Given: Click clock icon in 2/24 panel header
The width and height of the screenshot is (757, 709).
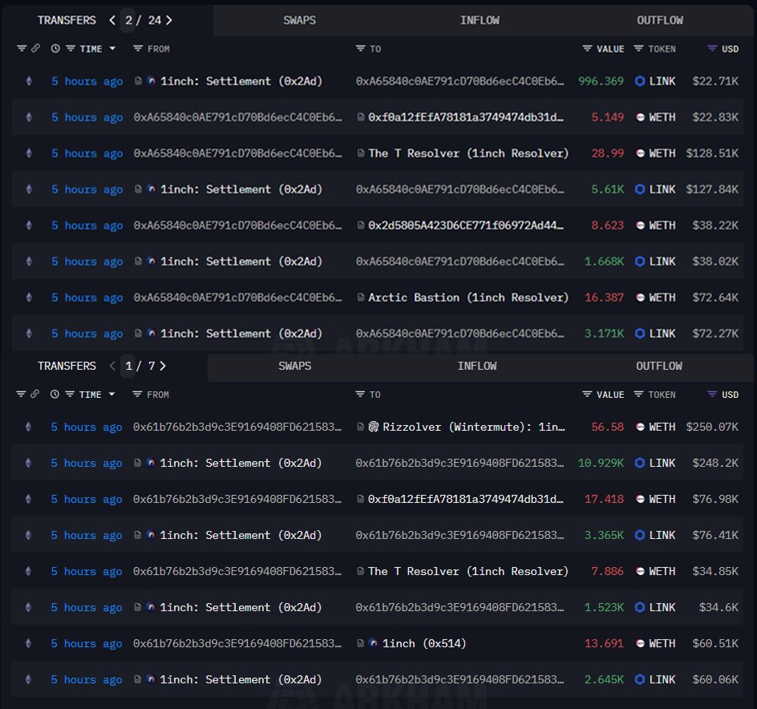Looking at the screenshot, I should pos(55,48).
